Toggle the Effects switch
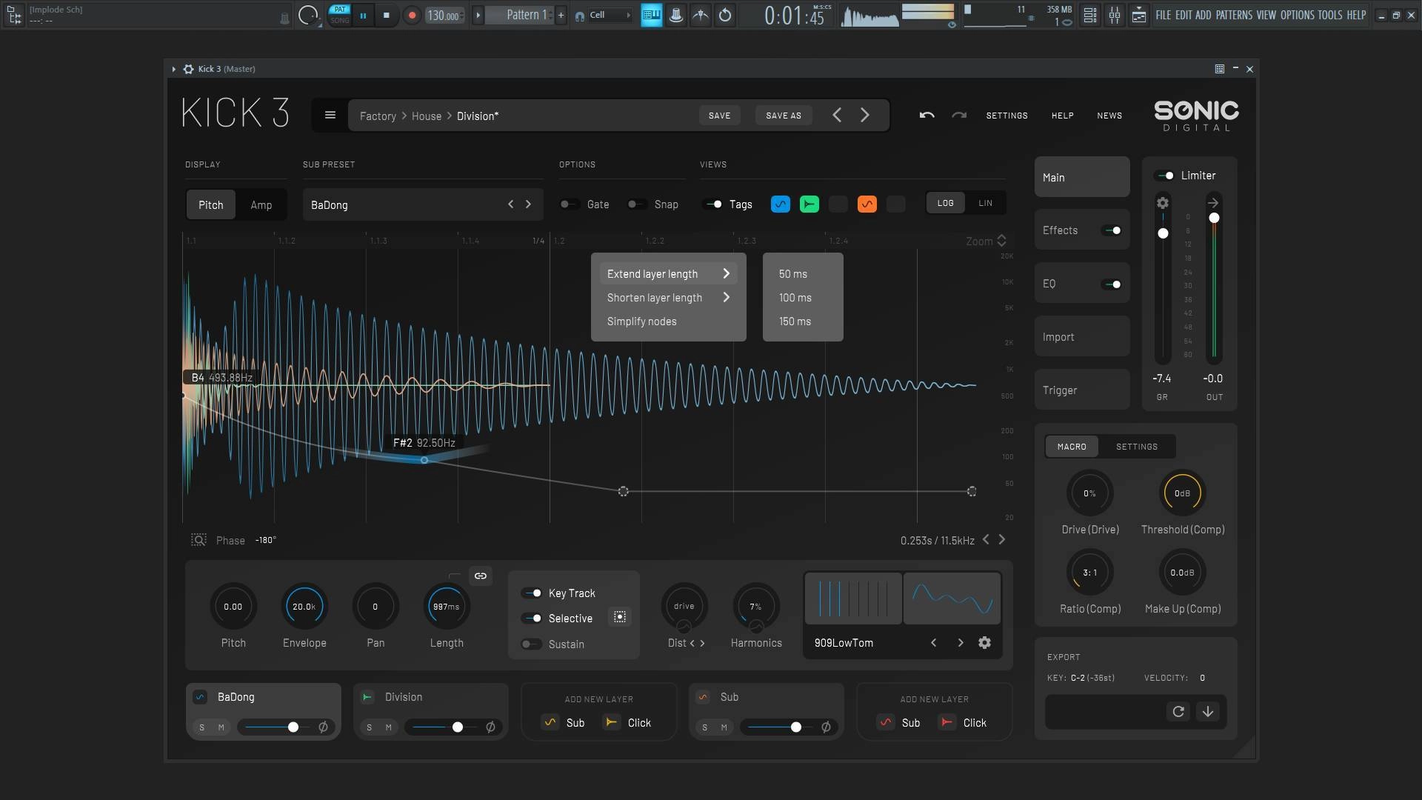 (1112, 230)
